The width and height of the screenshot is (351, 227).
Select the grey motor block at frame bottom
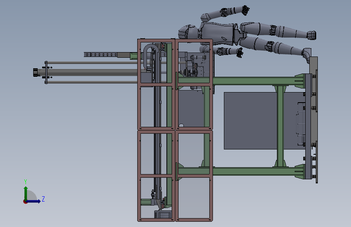point(163,214)
